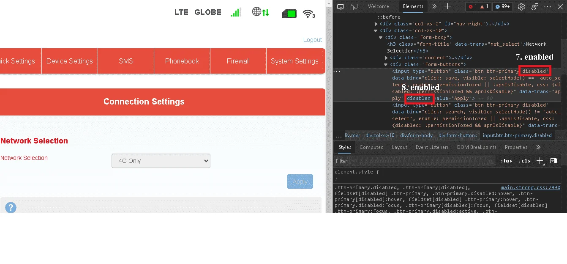Image resolution: width=567 pixels, height=264 pixels.
Task: Switch to the Properties tab
Action: pyautogui.click(x=516, y=147)
